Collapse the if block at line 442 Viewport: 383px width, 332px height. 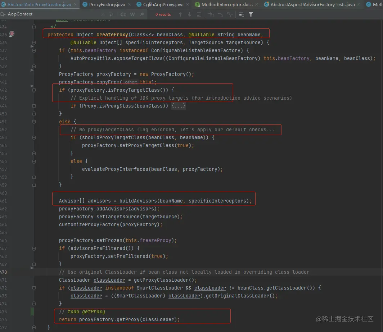pos(34,90)
